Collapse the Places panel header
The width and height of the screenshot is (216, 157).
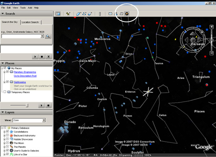26,63
